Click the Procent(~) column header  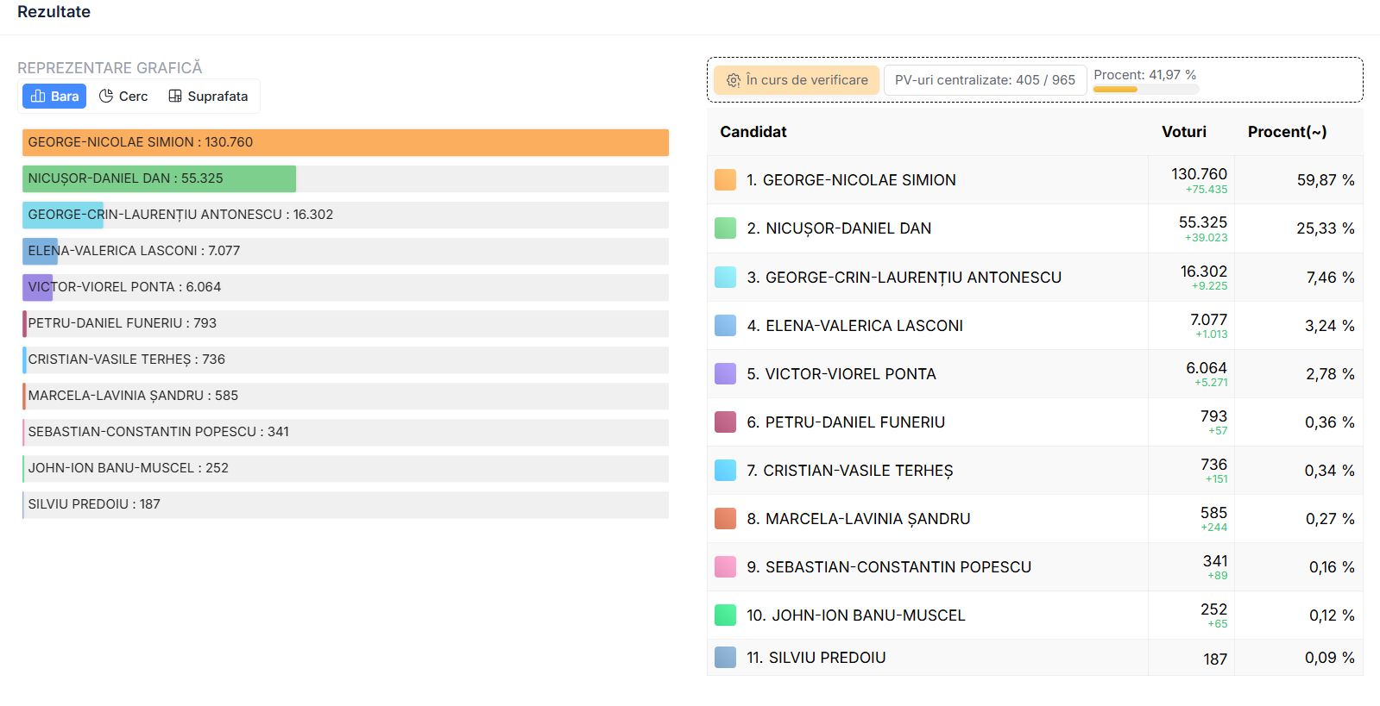coord(1287,132)
